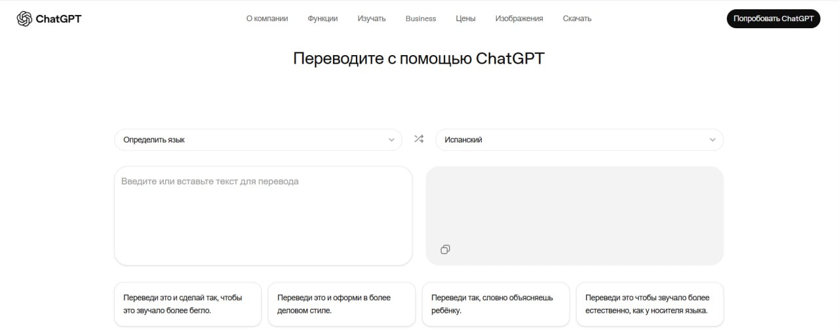Open the «Цены» pricing page

pyautogui.click(x=465, y=18)
